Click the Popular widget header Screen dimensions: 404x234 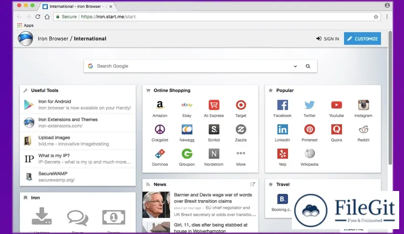point(285,90)
